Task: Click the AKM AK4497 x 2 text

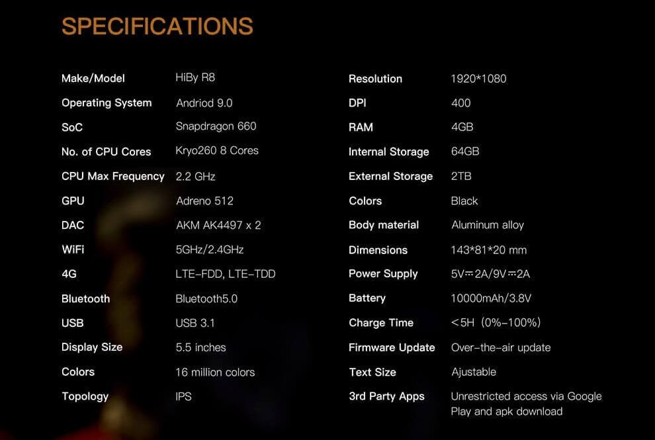Action: 218,225
